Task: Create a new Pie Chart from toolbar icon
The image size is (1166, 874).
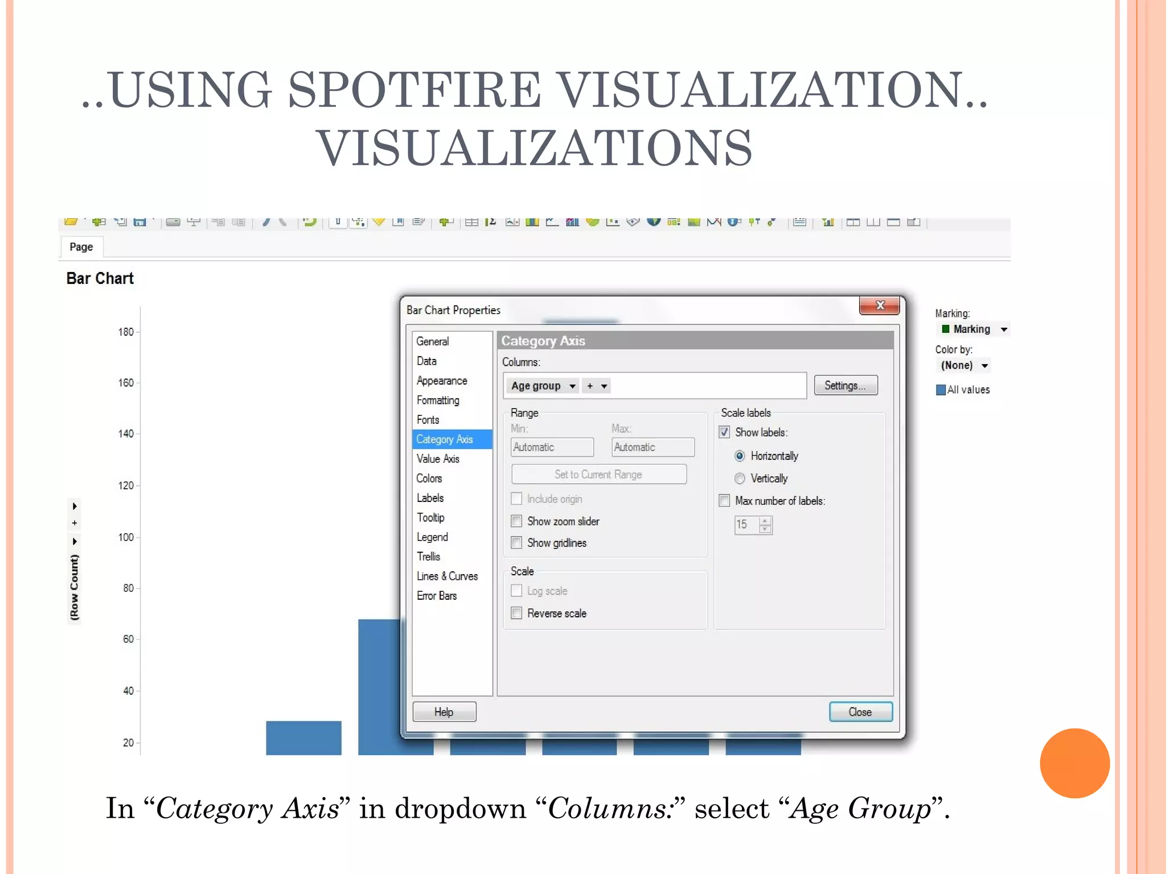Action: [x=593, y=221]
